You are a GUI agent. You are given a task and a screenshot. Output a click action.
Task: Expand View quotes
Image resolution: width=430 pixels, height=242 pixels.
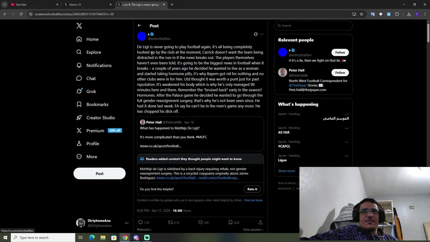click(253, 230)
